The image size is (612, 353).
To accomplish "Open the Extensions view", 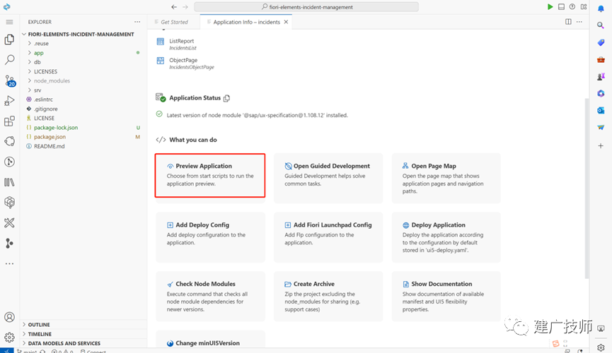I will pyautogui.click(x=9, y=121).
